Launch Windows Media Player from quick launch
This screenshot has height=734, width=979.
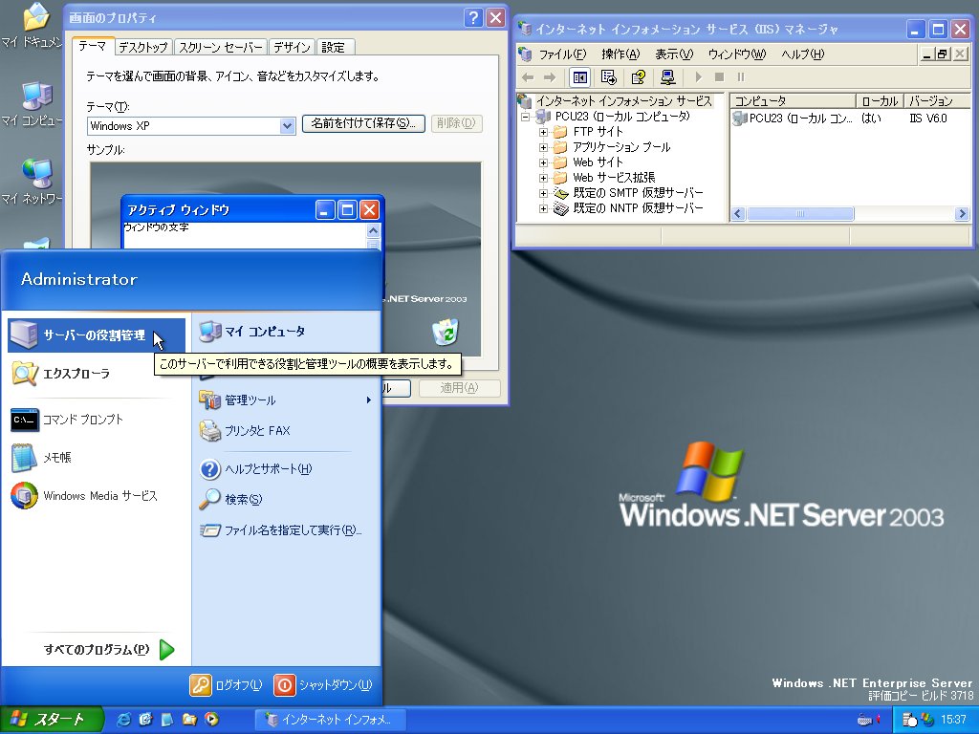(x=212, y=720)
